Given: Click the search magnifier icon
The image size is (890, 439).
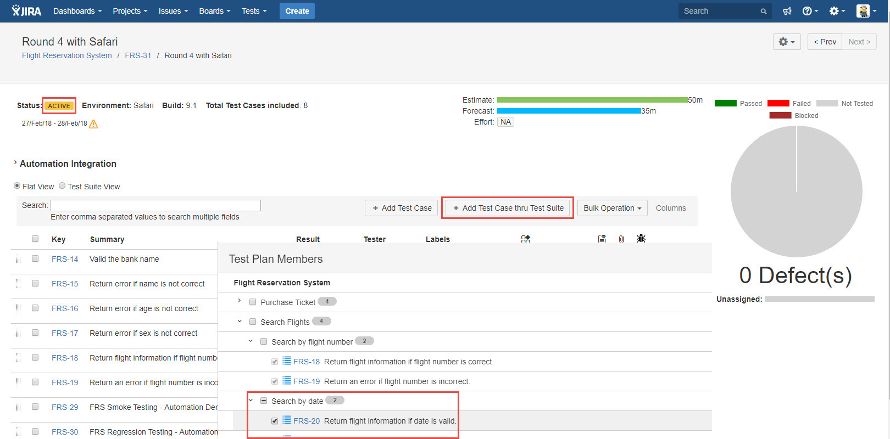Looking at the screenshot, I should (x=763, y=11).
